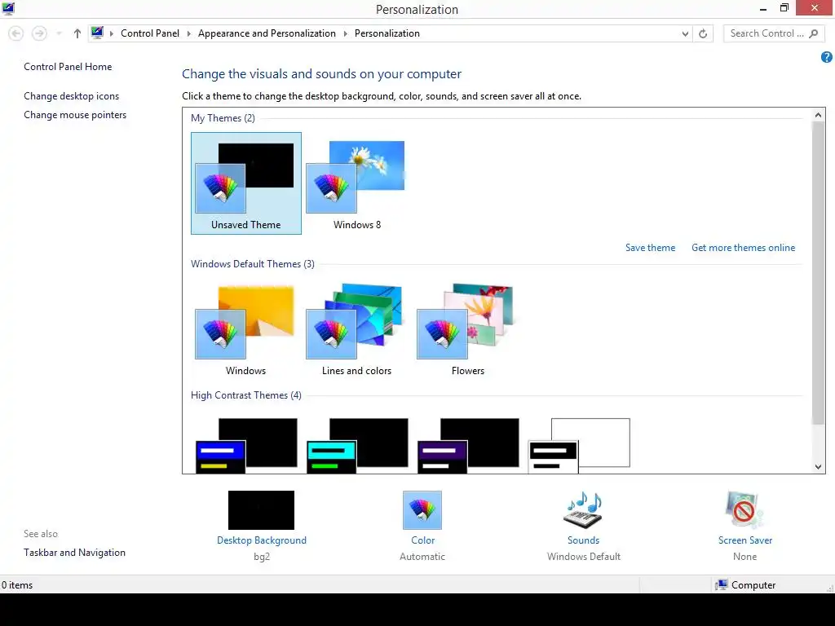
Task: Click Control Panel breadcrumb
Action: tap(150, 33)
